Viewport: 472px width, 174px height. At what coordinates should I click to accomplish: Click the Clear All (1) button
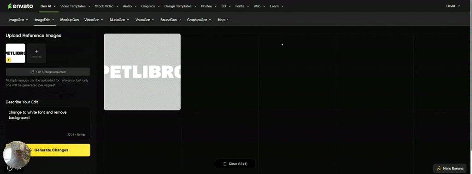(x=235, y=164)
